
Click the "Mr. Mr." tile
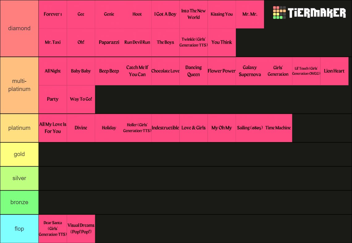click(250, 14)
